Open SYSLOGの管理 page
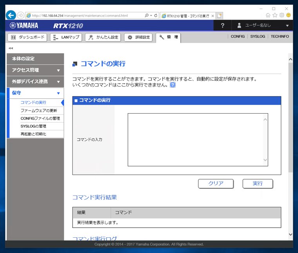The width and height of the screenshot is (298, 253). (33, 126)
